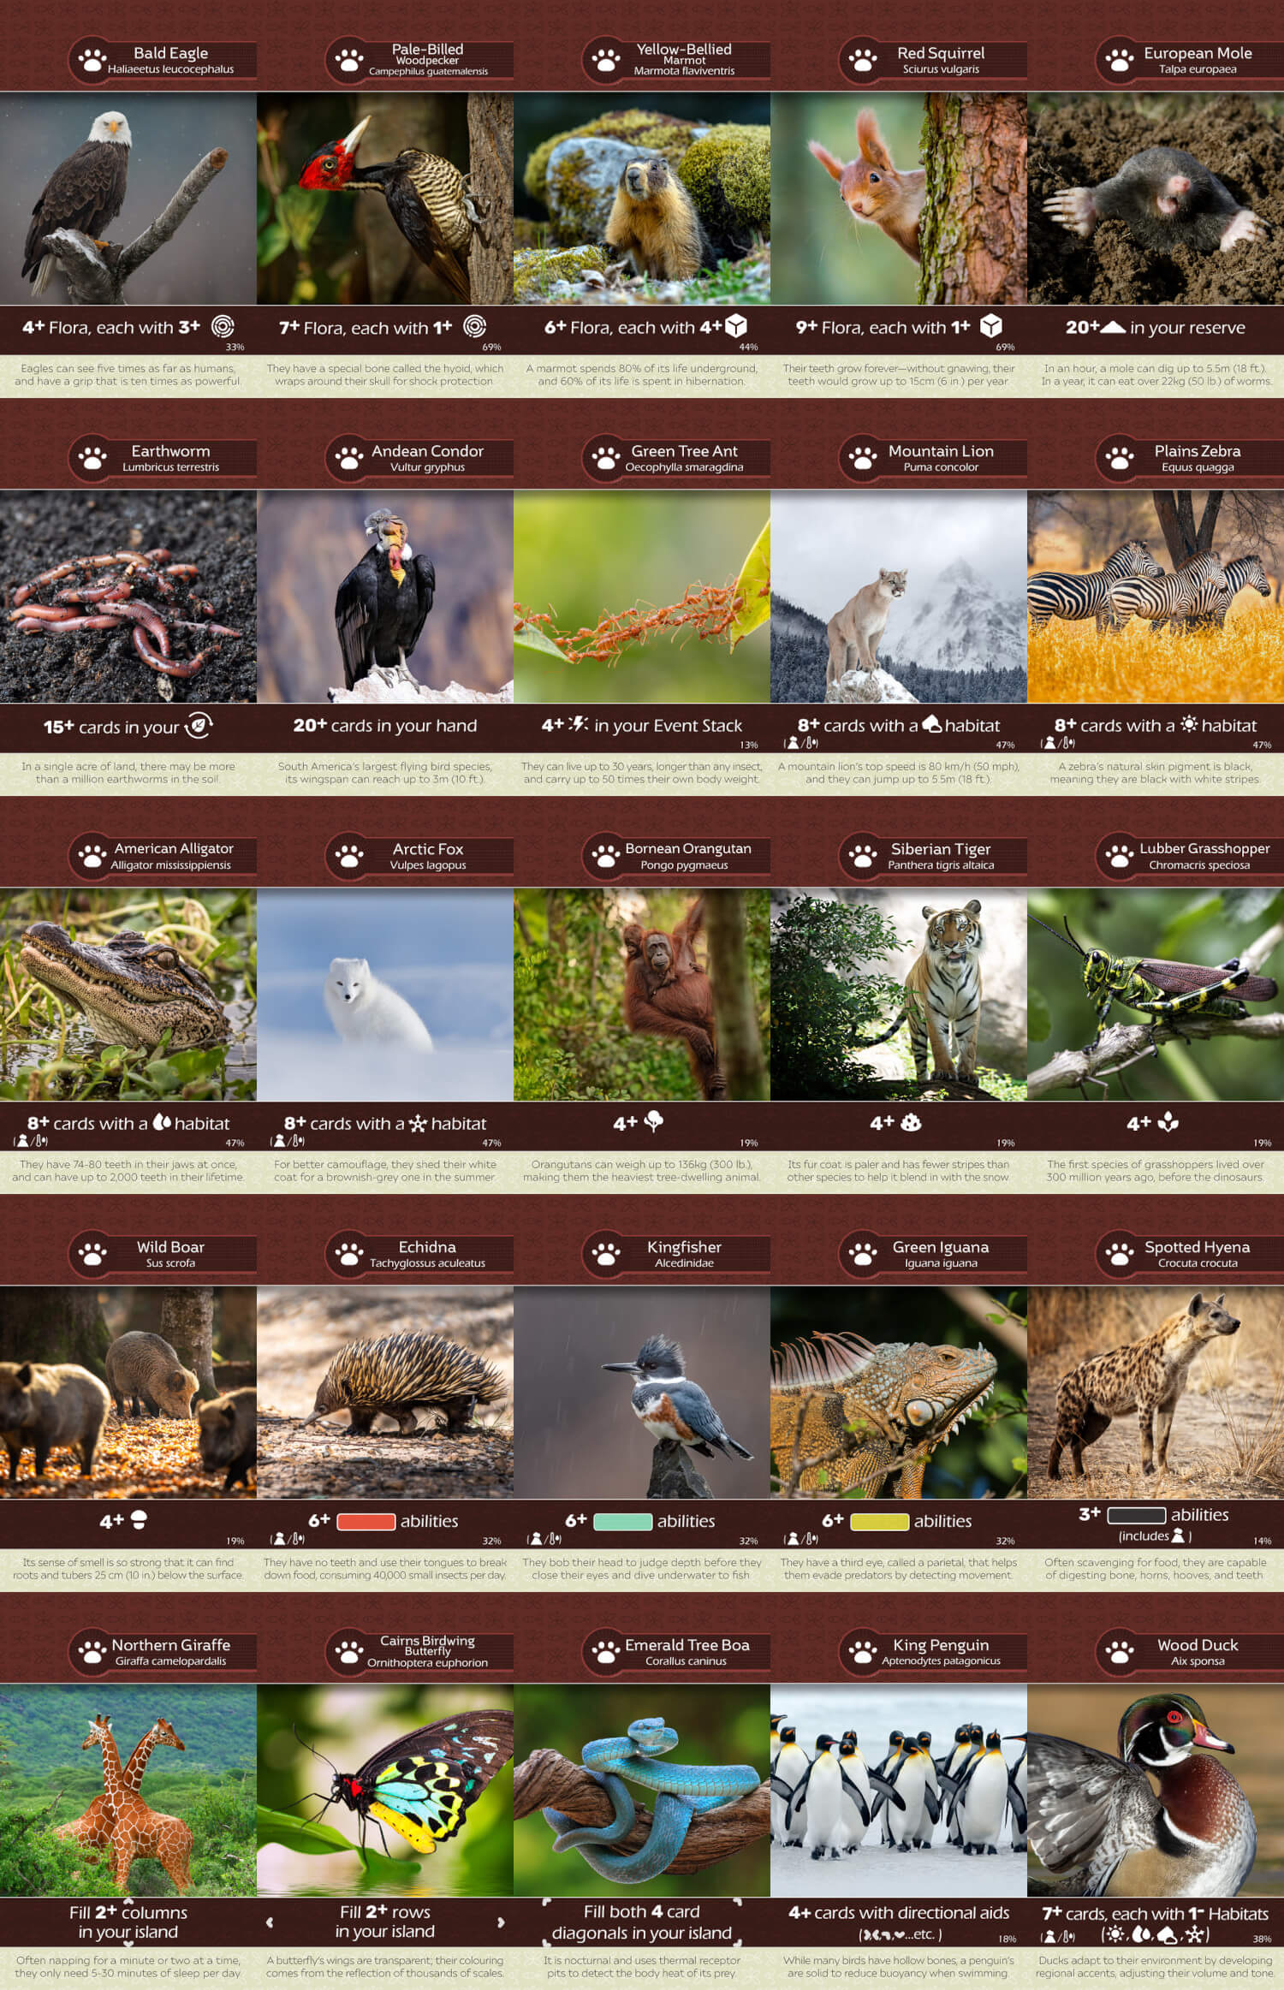Click the Andean Condor title label
Image resolution: width=1284 pixels, height=1990 pixels.
click(427, 451)
